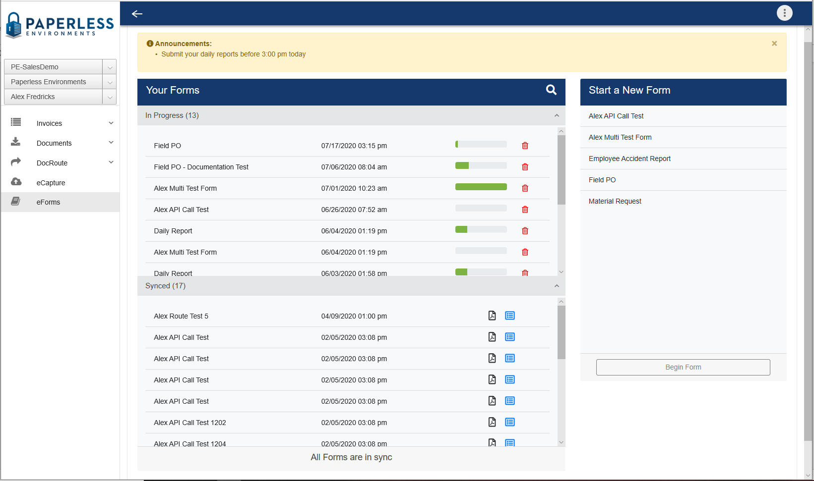Click the back arrow in the header

137,14
